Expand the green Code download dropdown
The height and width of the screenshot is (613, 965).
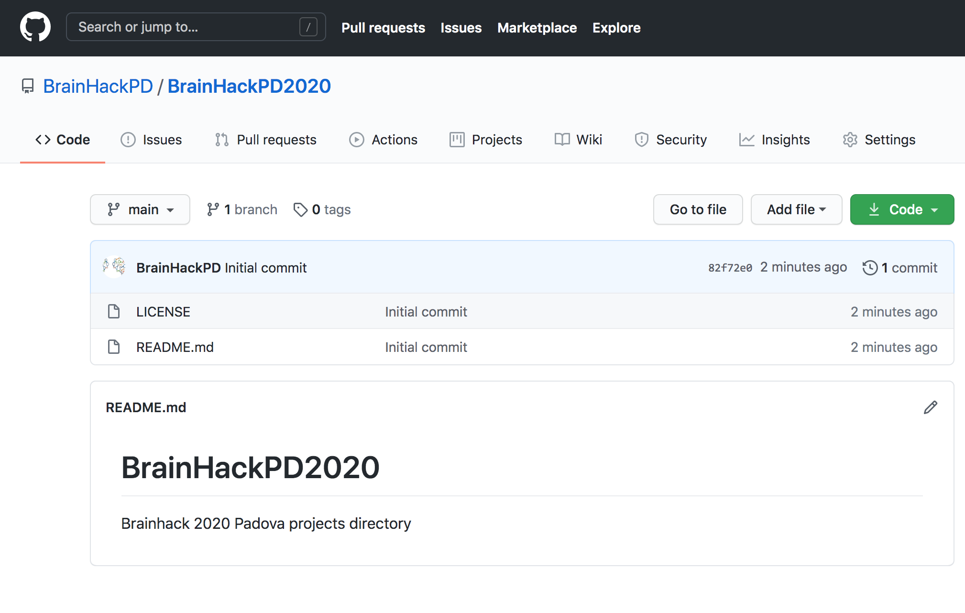coord(902,209)
